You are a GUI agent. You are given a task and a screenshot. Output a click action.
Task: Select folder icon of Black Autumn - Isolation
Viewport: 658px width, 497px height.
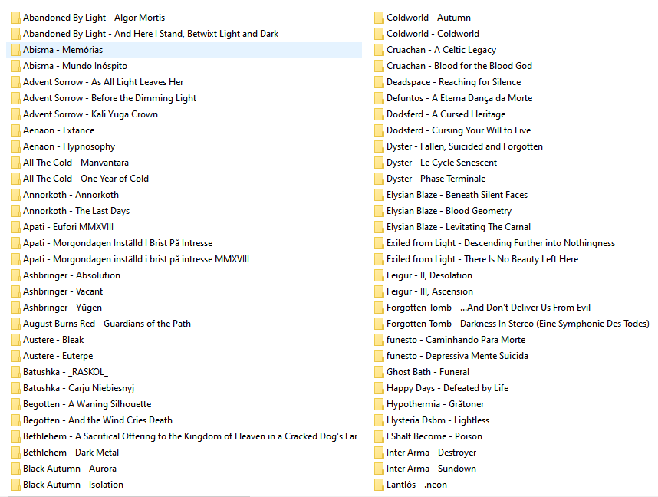15,485
